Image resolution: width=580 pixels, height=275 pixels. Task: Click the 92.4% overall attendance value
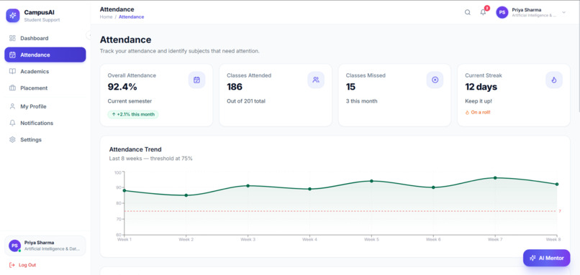tap(122, 87)
